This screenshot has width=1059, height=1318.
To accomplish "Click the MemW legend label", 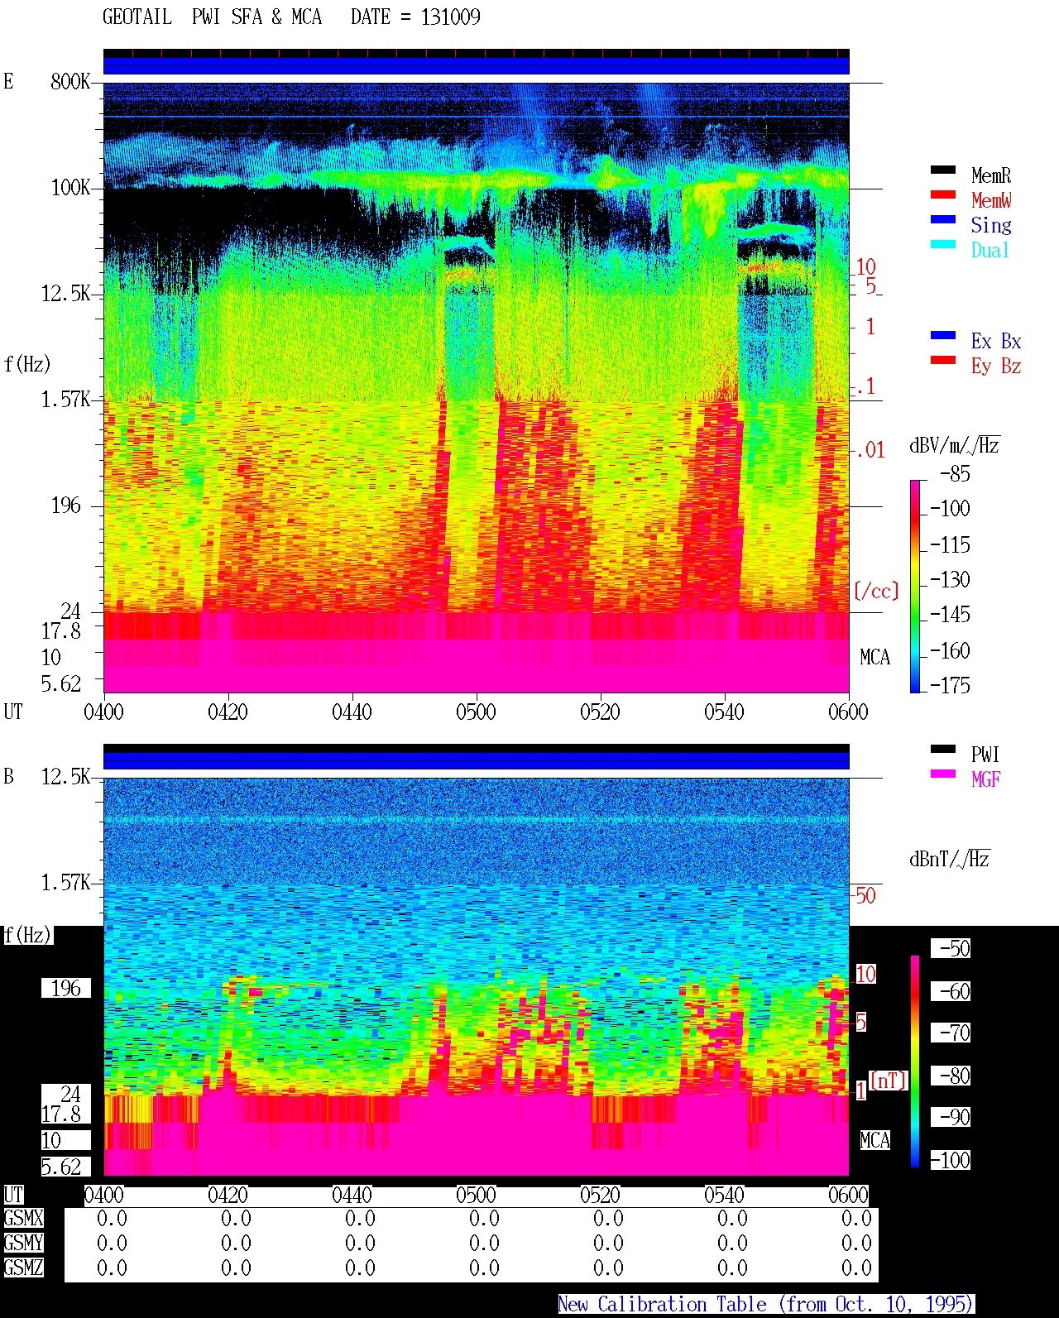I will 991,200.
